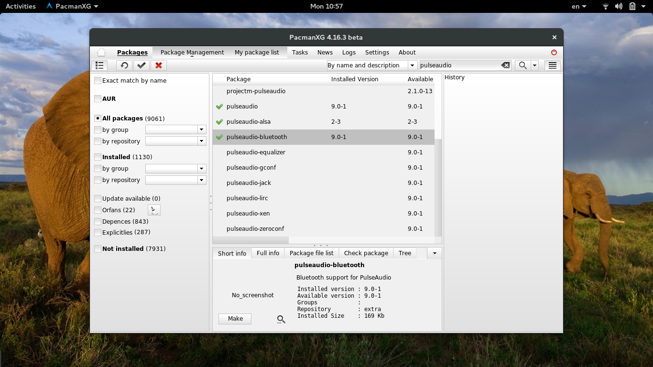Enable Exact match by name

[98, 81]
